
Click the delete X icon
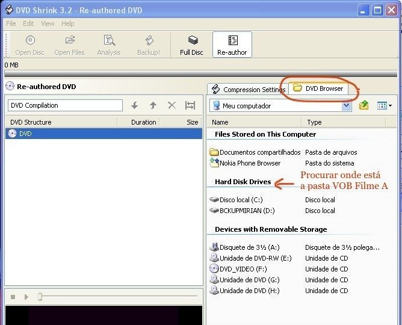click(x=172, y=105)
